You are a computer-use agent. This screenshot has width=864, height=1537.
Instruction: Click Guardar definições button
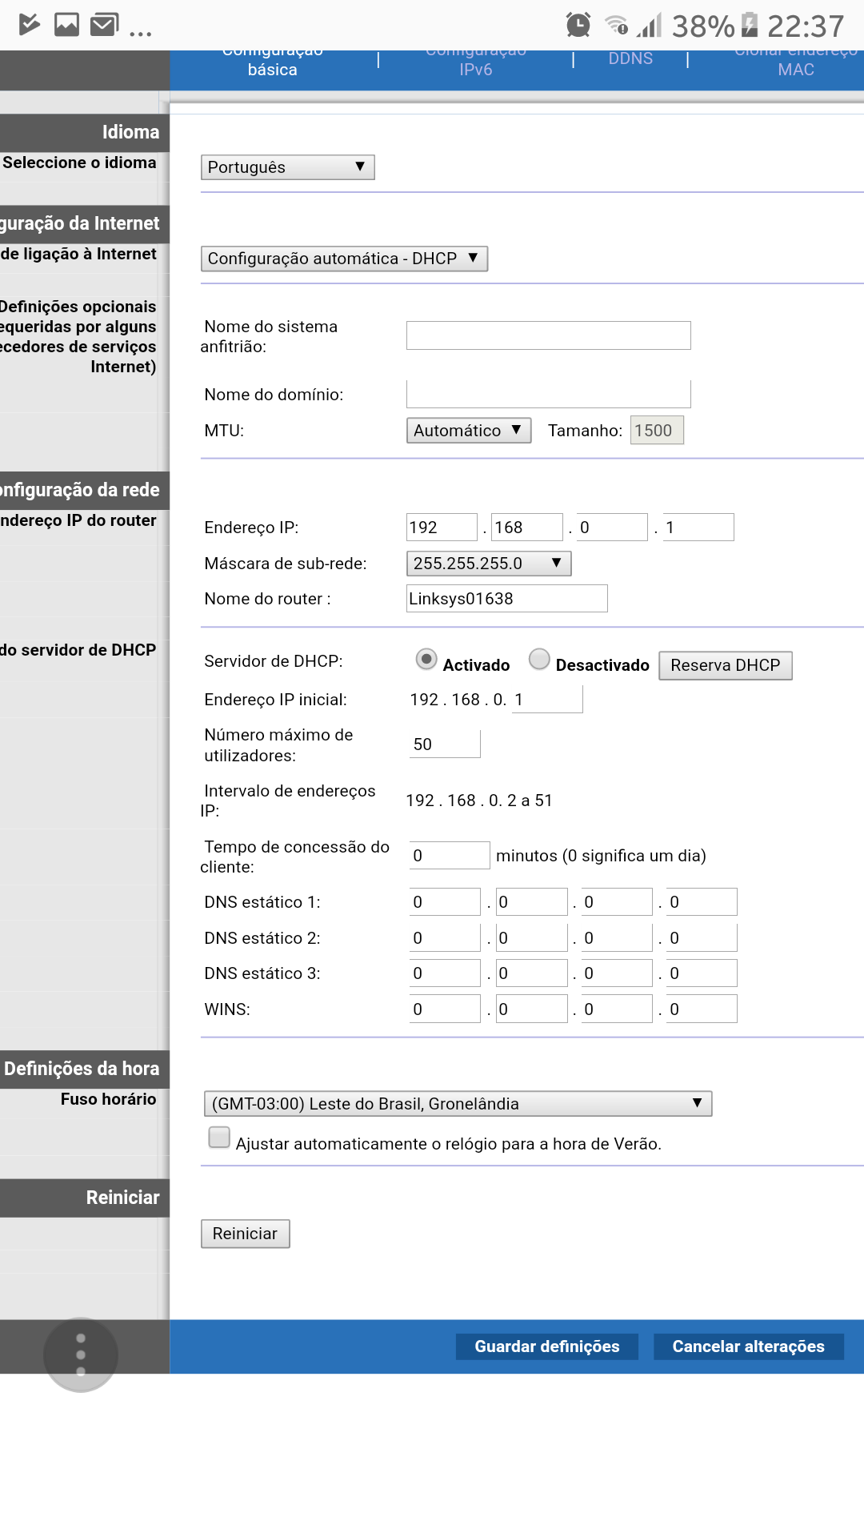547,1346
